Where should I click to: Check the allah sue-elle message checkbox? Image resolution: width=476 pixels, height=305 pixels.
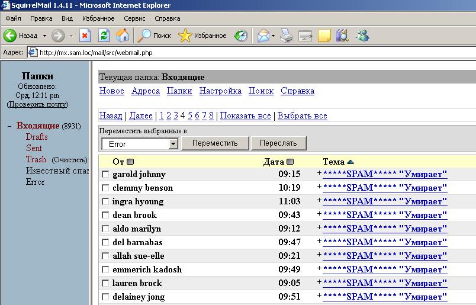(x=105, y=256)
